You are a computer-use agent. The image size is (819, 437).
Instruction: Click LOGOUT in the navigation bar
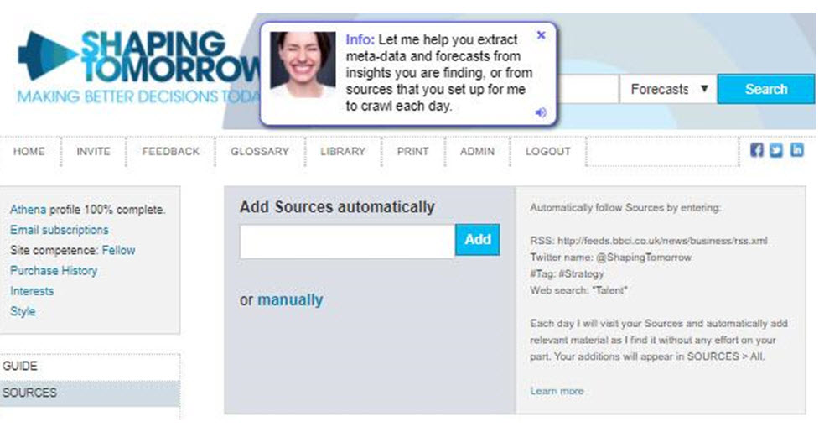click(x=548, y=152)
